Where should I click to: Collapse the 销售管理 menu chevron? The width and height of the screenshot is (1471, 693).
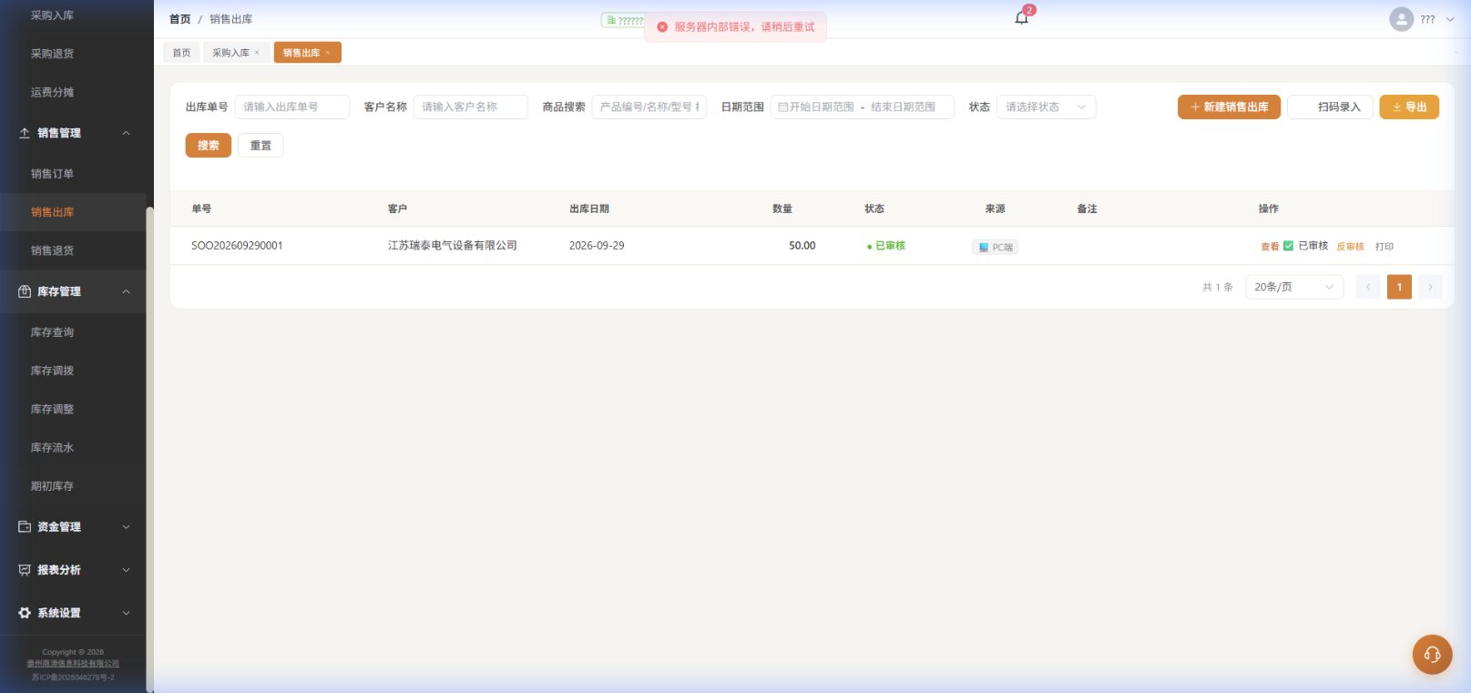(x=126, y=133)
